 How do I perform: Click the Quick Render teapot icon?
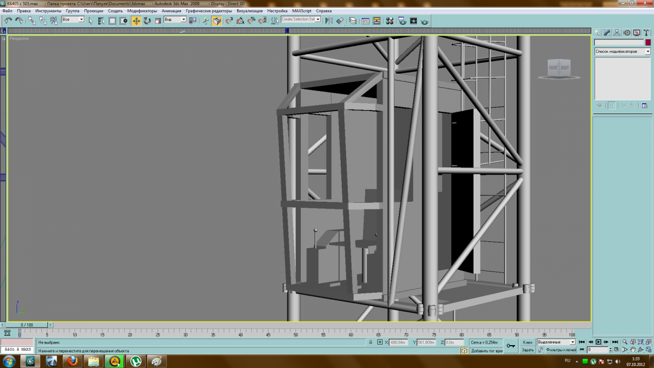[x=425, y=21]
